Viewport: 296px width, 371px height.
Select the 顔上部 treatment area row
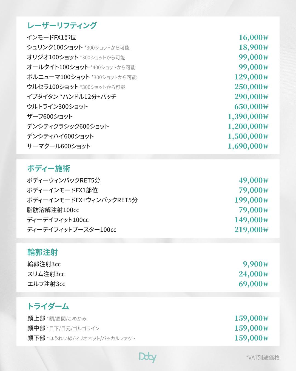pyautogui.click(x=36, y=318)
